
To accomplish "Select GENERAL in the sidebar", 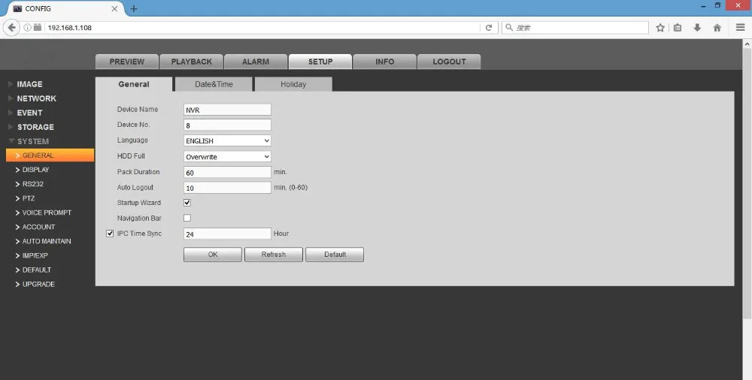I will (x=50, y=155).
